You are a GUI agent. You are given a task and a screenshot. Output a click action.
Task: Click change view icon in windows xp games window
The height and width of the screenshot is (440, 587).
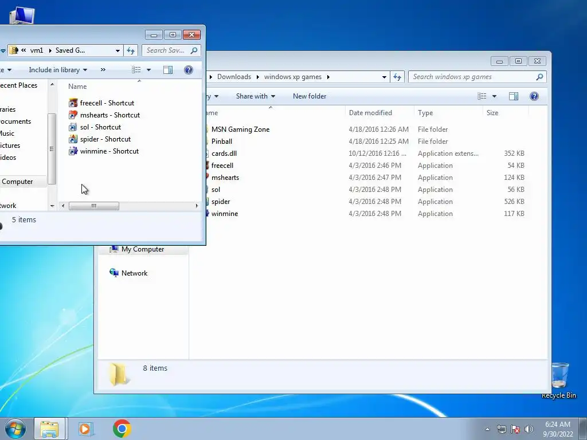coord(482,96)
